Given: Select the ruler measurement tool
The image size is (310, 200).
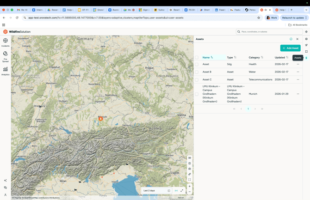Looking at the screenshot, I should pos(190,174).
